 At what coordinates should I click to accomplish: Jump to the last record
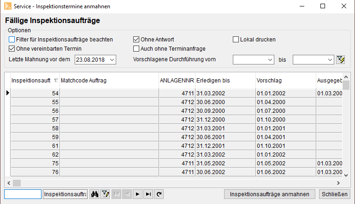(x=148, y=194)
